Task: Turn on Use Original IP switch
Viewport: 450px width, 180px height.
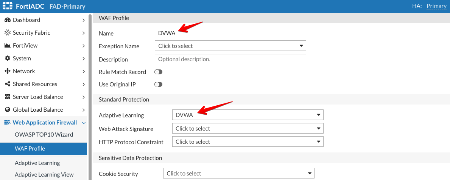Action: tap(158, 85)
